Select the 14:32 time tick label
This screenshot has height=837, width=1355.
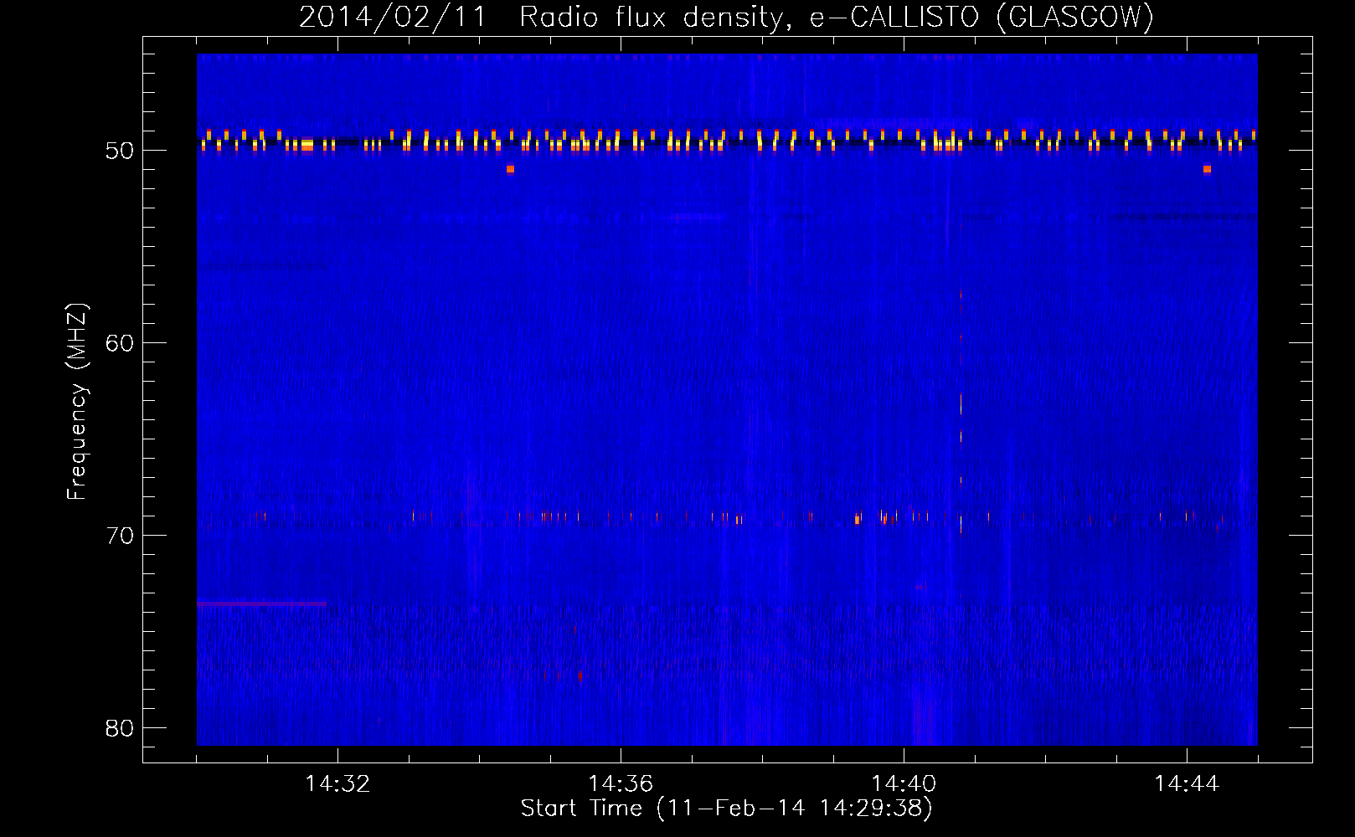[x=337, y=783]
